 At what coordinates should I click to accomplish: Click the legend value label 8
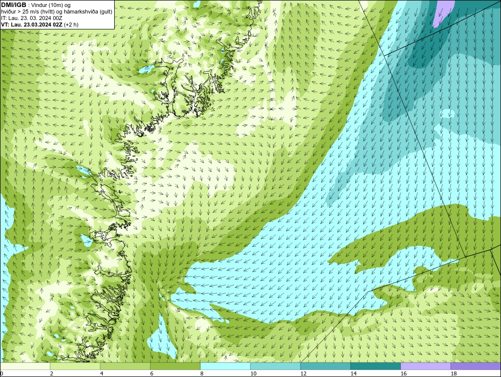click(201, 373)
